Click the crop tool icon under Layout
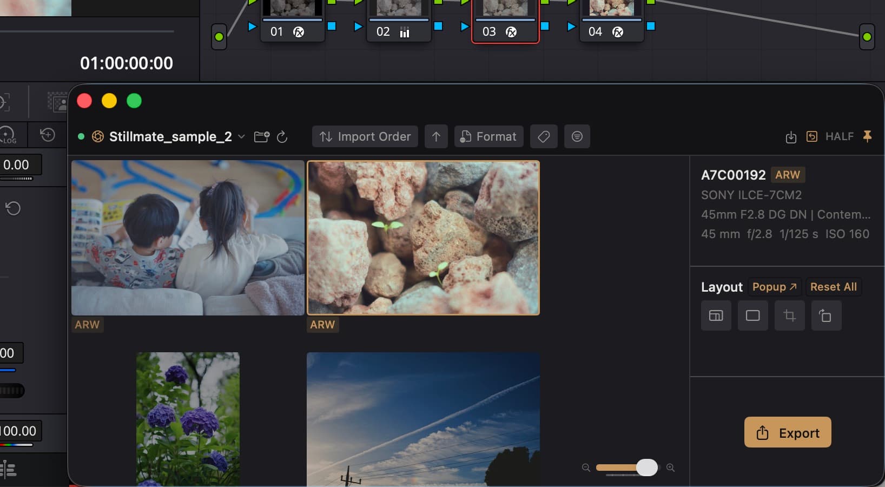 pos(789,315)
